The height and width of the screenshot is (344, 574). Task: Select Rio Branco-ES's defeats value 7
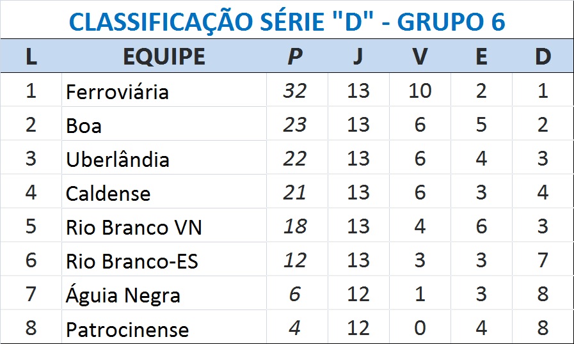click(x=543, y=260)
